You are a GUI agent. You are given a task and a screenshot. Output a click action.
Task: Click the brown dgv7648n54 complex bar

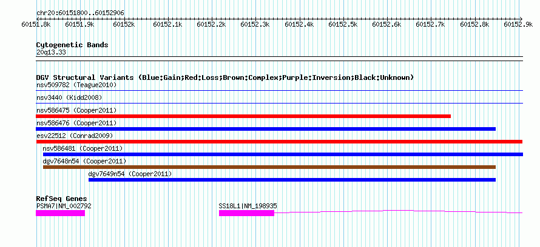[x=269, y=167]
